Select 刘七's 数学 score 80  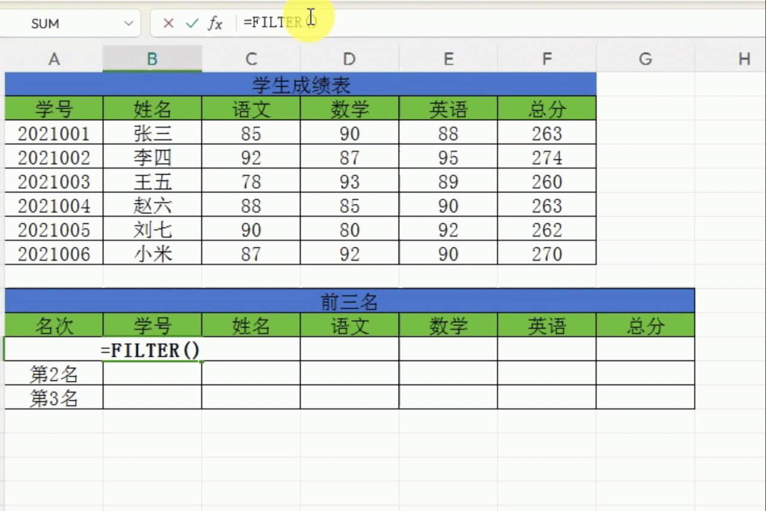(349, 229)
